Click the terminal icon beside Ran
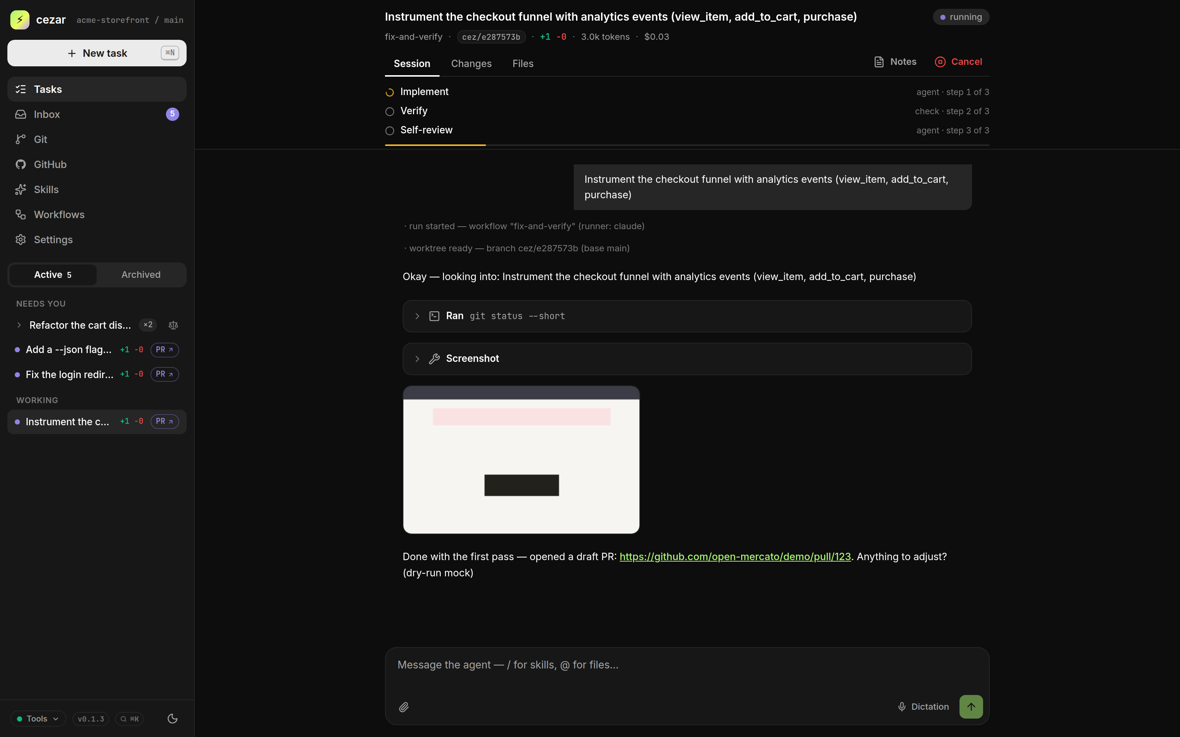Viewport: 1180px width, 737px height. (434, 316)
